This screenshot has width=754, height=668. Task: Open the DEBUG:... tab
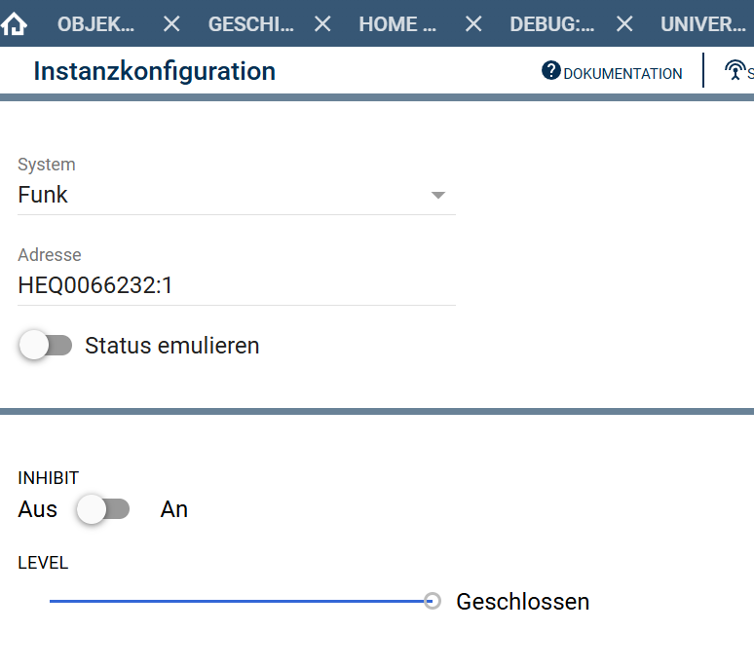551,24
